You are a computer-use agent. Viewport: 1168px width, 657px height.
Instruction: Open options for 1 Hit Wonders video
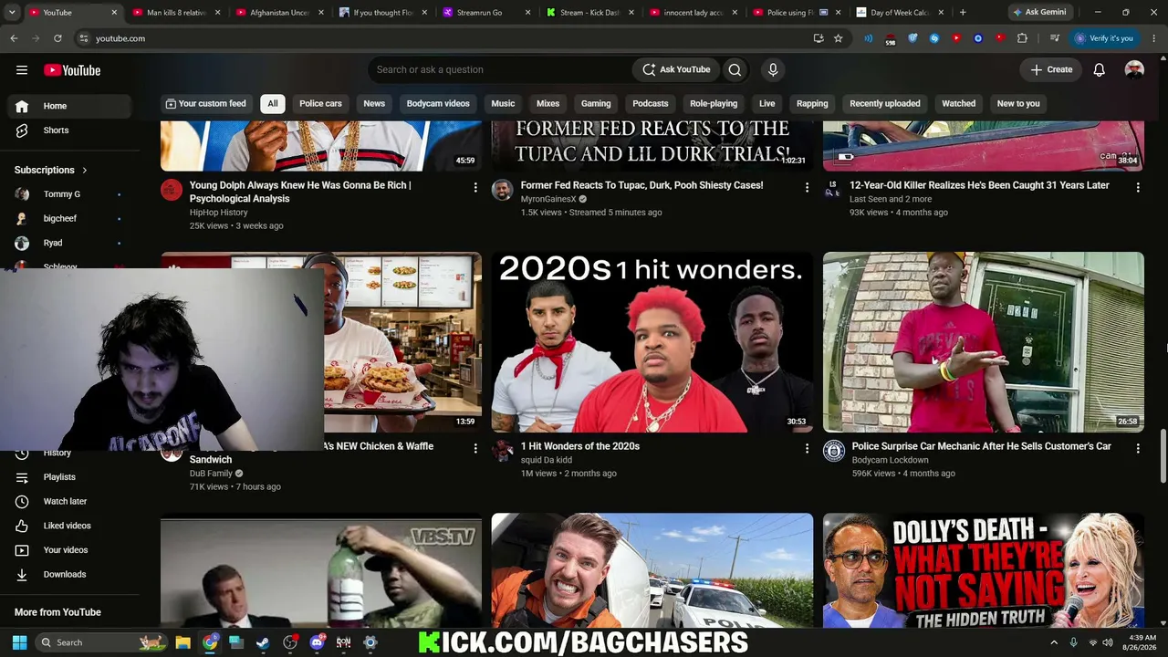click(806, 448)
